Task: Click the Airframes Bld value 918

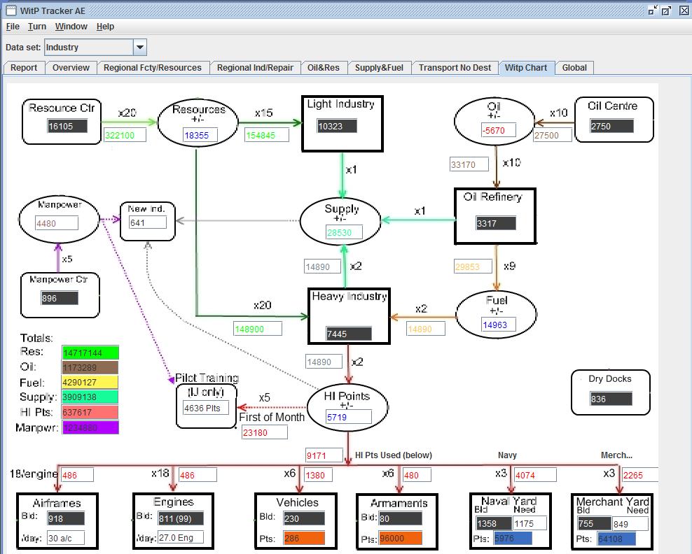Action: (x=66, y=518)
